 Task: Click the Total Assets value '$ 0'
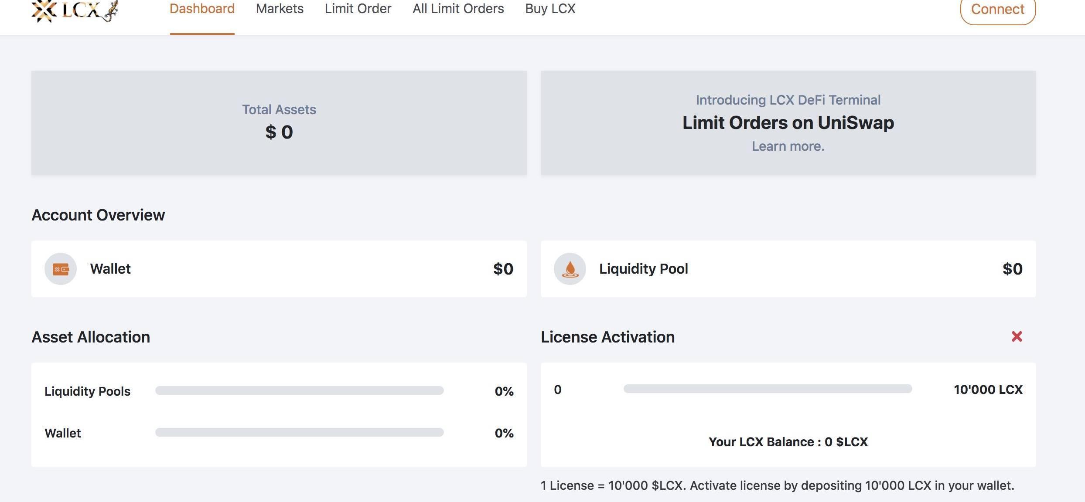[x=279, y=132]
